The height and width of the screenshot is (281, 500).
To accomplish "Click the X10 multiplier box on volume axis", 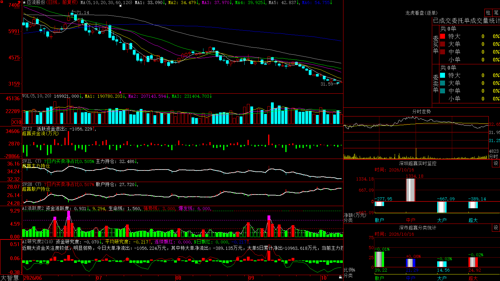I will [x=17, y=122].
